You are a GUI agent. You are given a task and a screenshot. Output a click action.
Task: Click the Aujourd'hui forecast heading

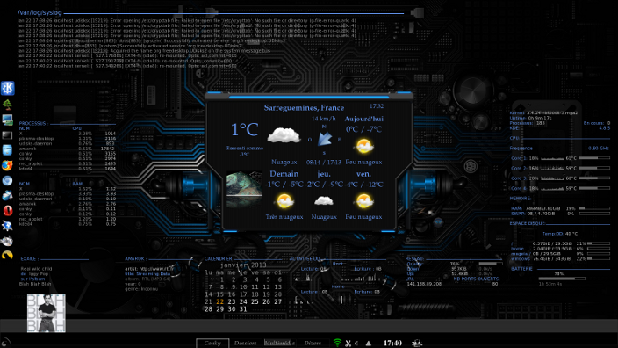363,119
